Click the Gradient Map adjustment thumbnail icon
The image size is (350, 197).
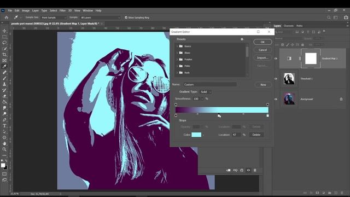[x=289, y=59]
